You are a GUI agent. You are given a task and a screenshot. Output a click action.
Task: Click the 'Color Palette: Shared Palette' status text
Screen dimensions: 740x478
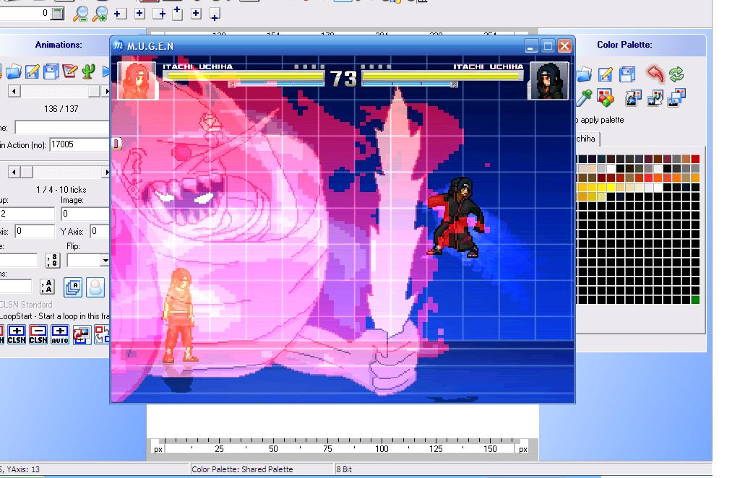(242, 469)
